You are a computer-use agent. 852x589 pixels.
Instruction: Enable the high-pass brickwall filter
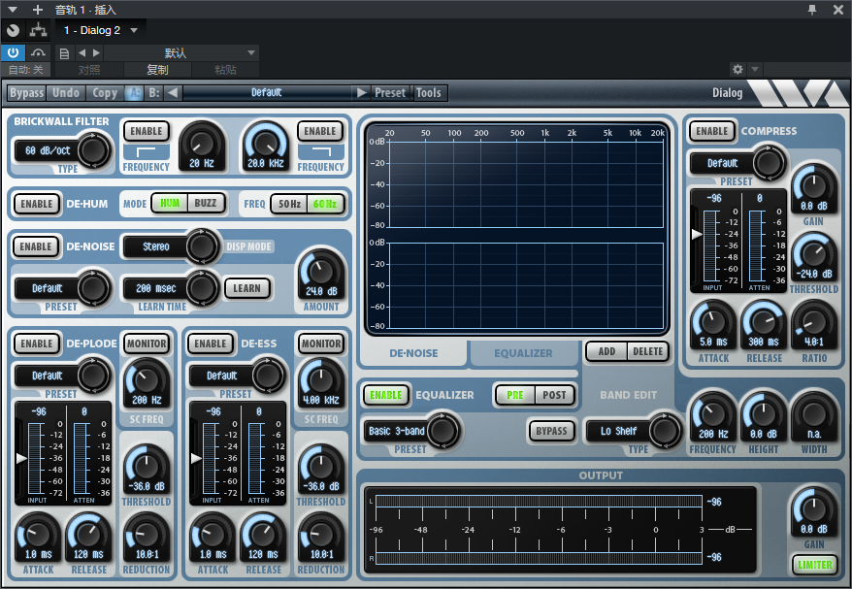pos(147,131)
